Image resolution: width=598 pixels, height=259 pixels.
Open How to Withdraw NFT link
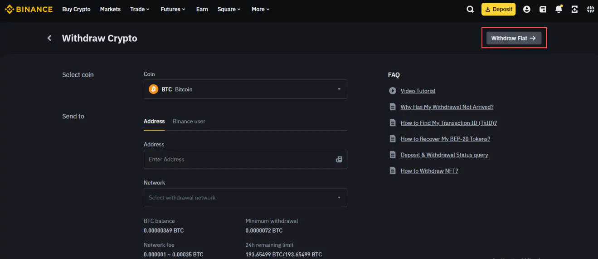click(x=429, y=171)
